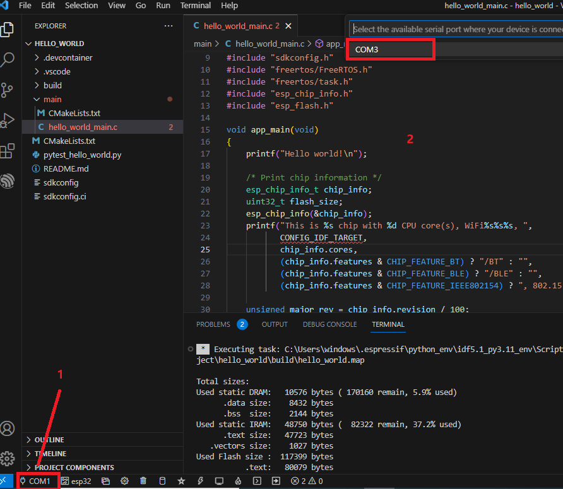
Task: Click line number 17 in the editor gutter
Action: coord(205,154)
